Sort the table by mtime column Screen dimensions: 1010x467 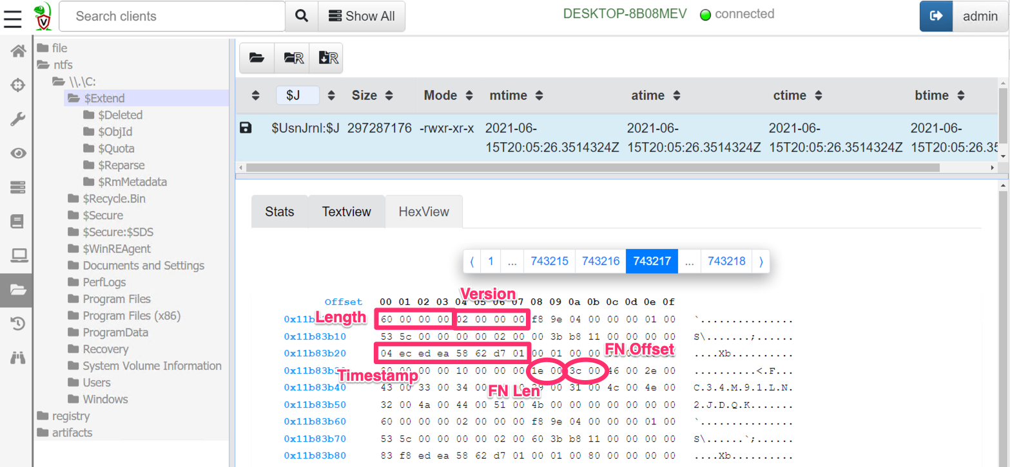click(516, 95)
